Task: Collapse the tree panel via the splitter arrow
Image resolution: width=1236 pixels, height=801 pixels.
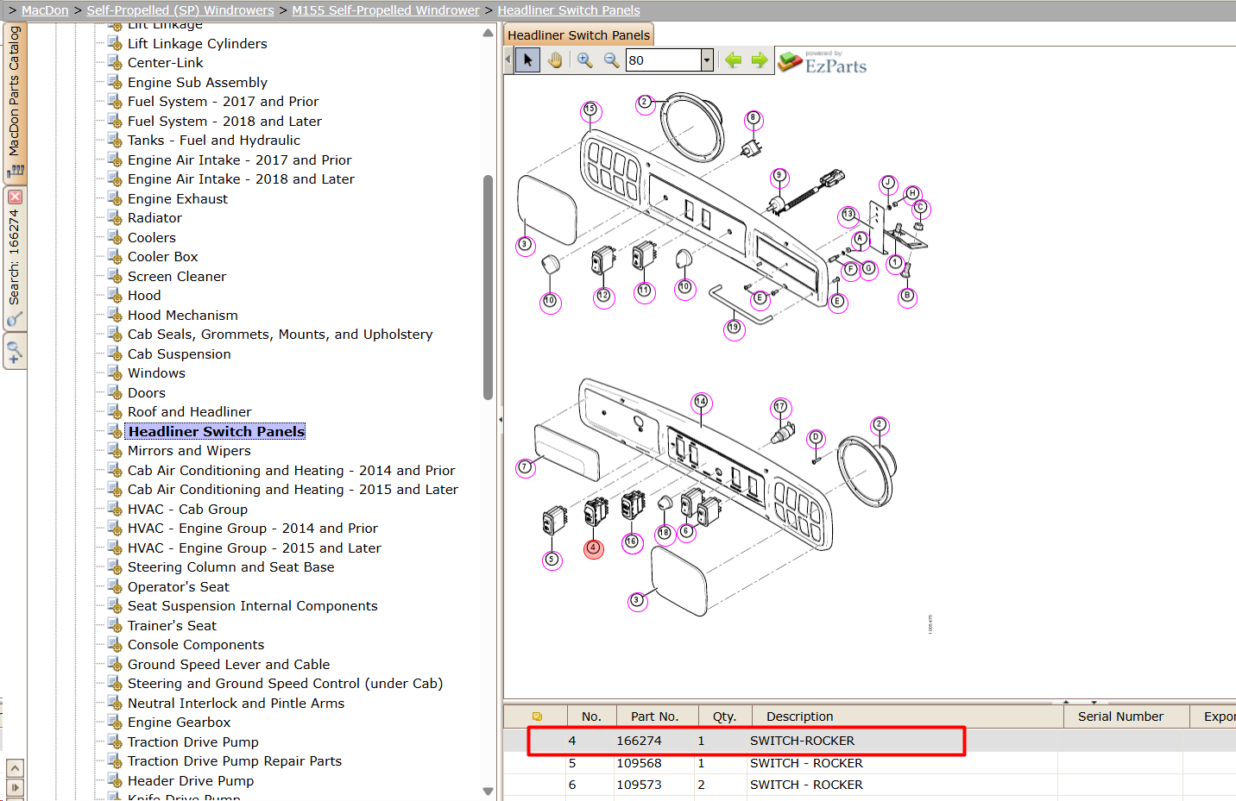Action: (x=500, y=420)
